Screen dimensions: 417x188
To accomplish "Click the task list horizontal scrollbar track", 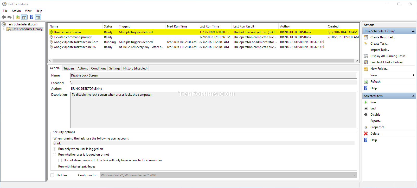I will (203, 60).
